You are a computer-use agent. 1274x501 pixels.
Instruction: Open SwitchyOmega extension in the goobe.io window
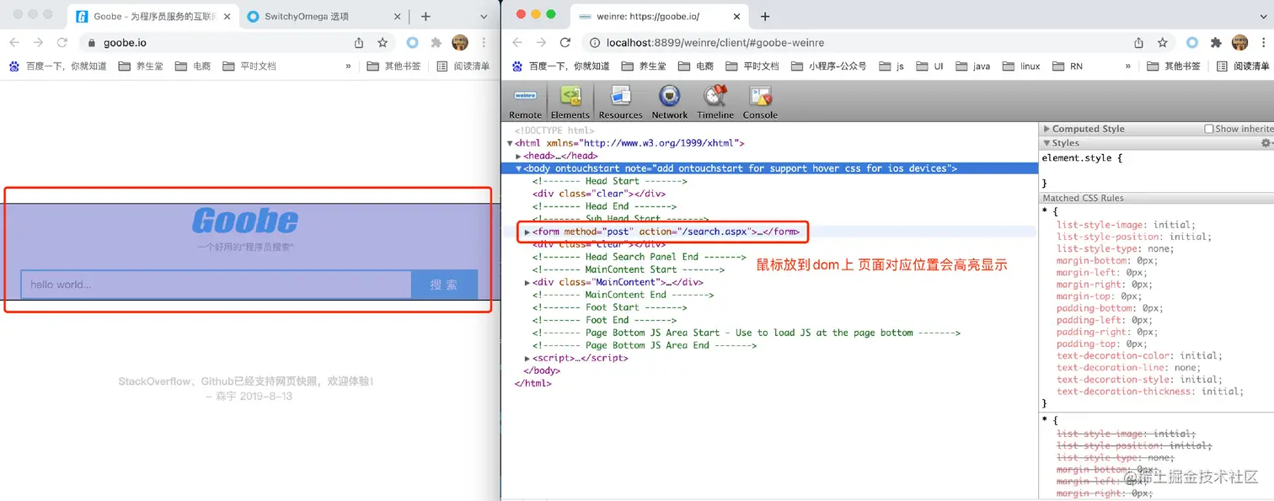click(x=412, y=42)
